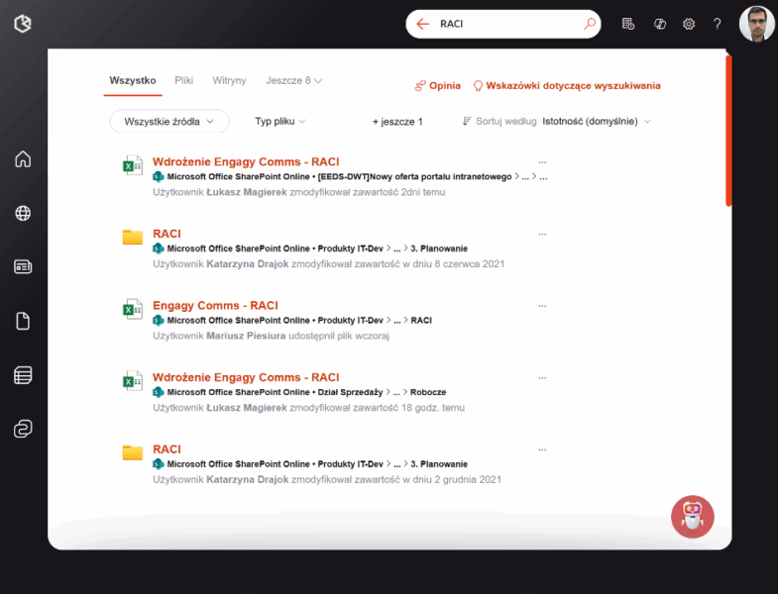The width and height of the screenshot is (778, 594).
Task: Open the chatbot robot assistant button
Action: [692, 517]
